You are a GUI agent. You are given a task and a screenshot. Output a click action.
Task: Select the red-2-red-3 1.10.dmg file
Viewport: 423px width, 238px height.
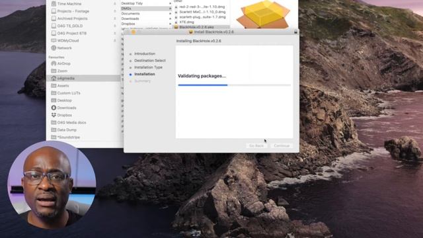tap(202, 7)
